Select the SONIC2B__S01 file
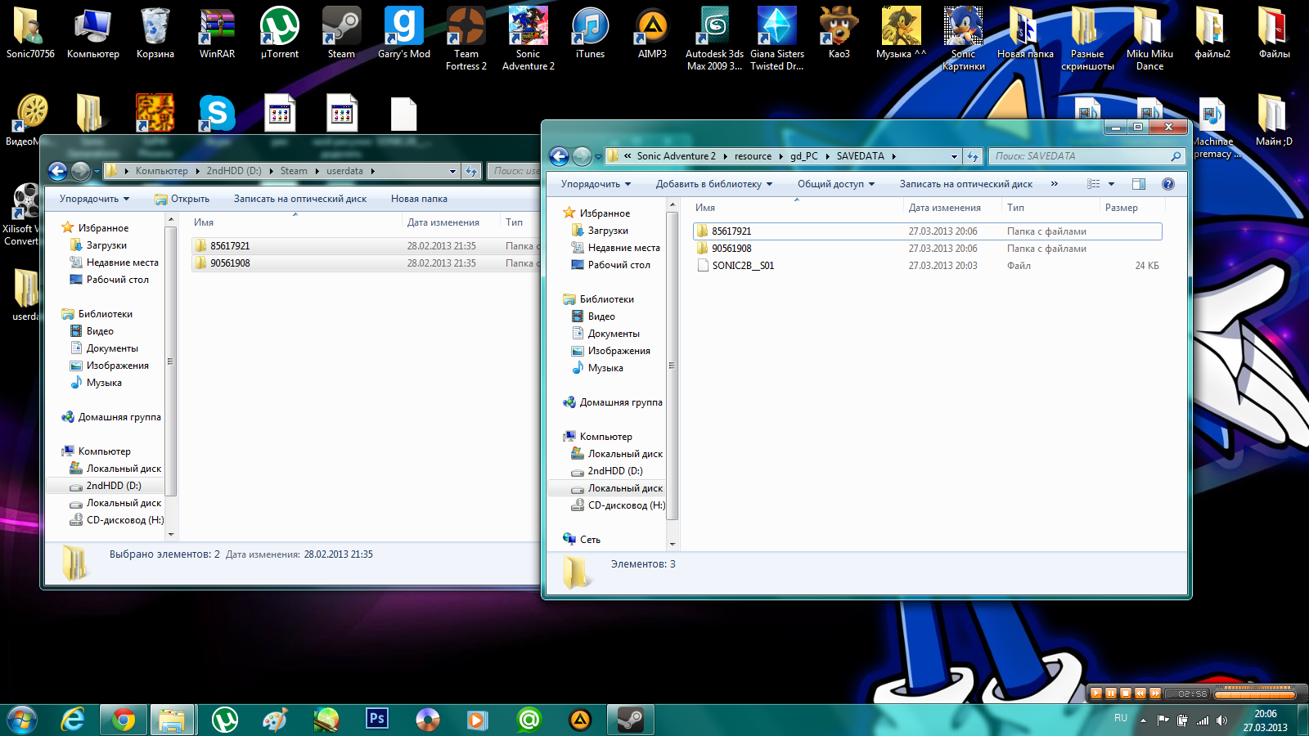 click(x=927, y=266)
